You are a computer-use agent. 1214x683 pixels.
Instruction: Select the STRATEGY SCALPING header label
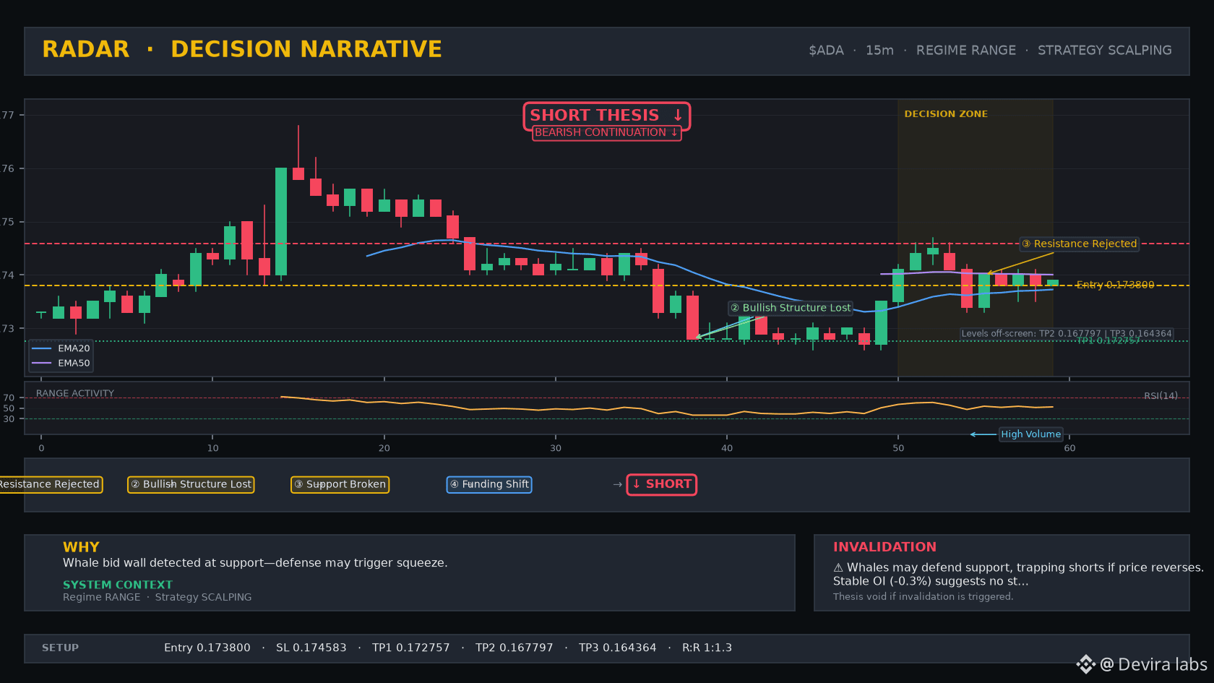1105,51
